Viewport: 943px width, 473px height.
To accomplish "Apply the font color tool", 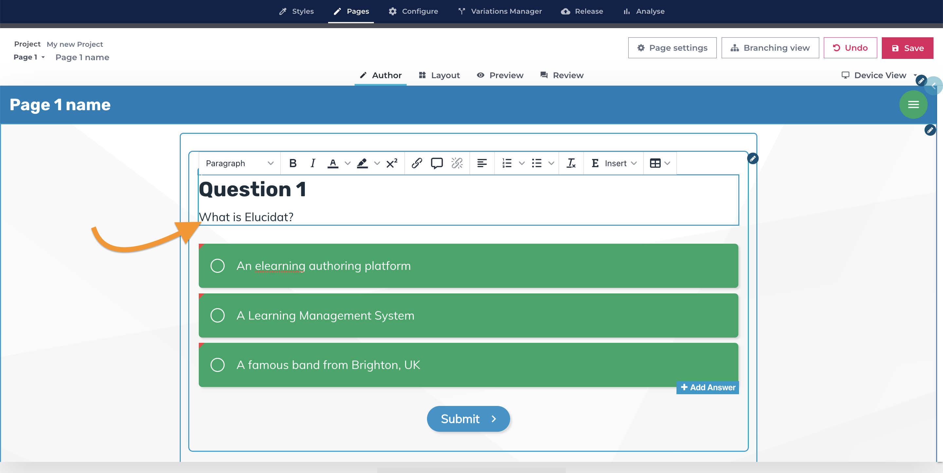I will tap(332, 163).
